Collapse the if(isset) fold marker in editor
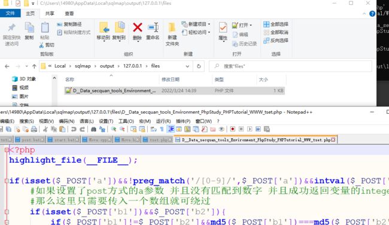The image size is (389, 225). point(7,181)
